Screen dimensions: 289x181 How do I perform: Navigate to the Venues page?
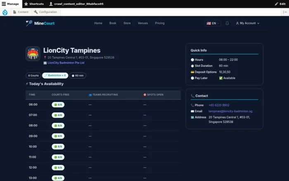pyautogui.click(x=143, y=23)
